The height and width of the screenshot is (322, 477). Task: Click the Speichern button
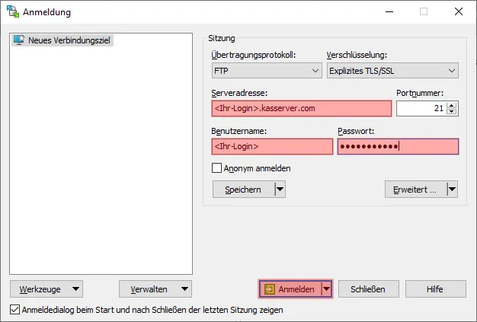[243, 190]
